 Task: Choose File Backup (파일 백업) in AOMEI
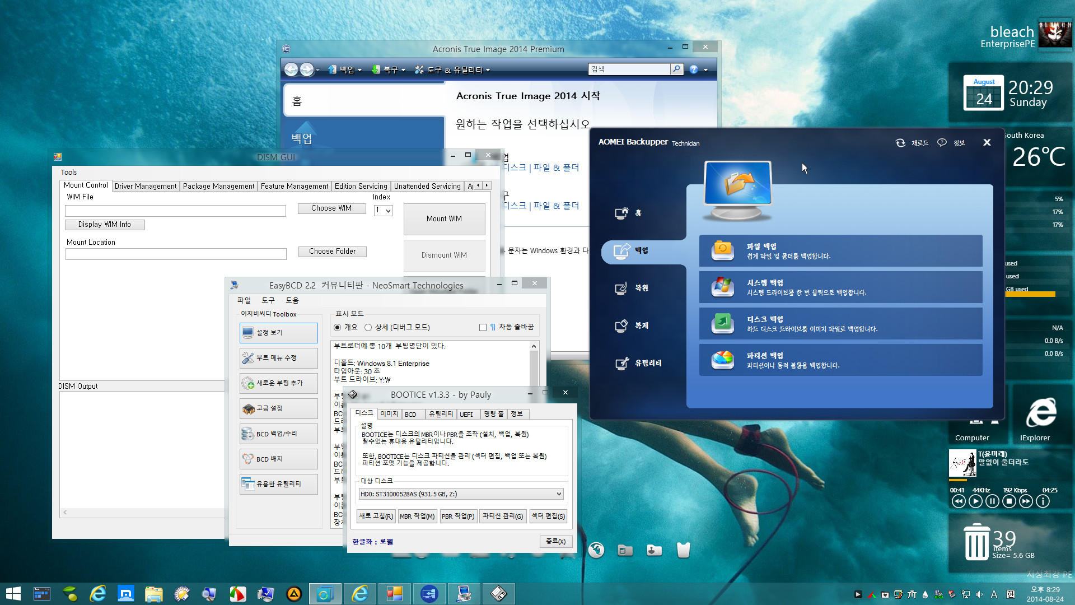(840, 250)
